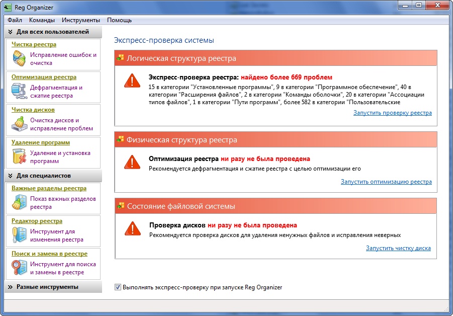Click the Registry Optimization defragmentation icon
453x316 pixels.
(x=19, y=92)
